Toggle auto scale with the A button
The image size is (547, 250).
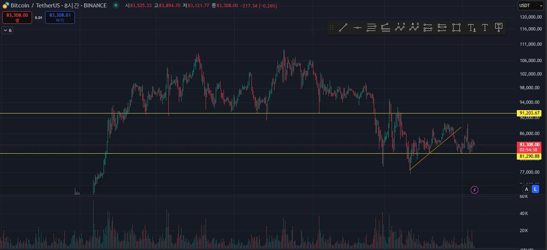point(527,189)
